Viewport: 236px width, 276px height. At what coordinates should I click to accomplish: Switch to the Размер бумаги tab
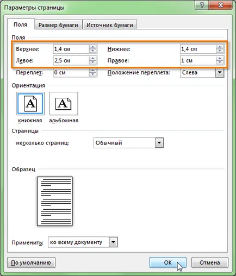click(58, 25)
